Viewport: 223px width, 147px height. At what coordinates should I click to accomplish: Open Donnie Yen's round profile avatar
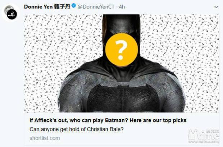click(11, 12)
